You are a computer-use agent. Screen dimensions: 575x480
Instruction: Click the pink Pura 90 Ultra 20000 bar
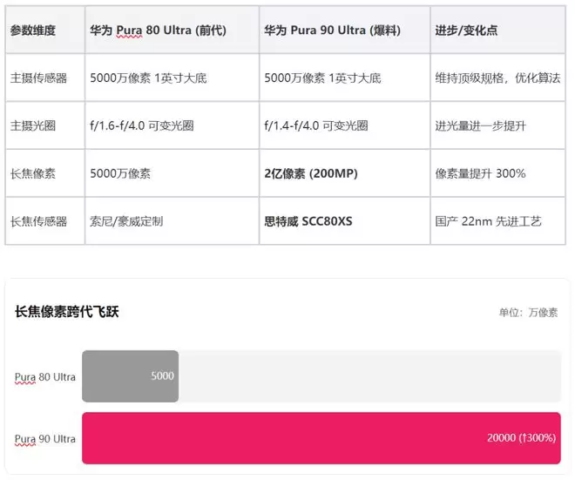pyautogui.click(x=321, y=438)
